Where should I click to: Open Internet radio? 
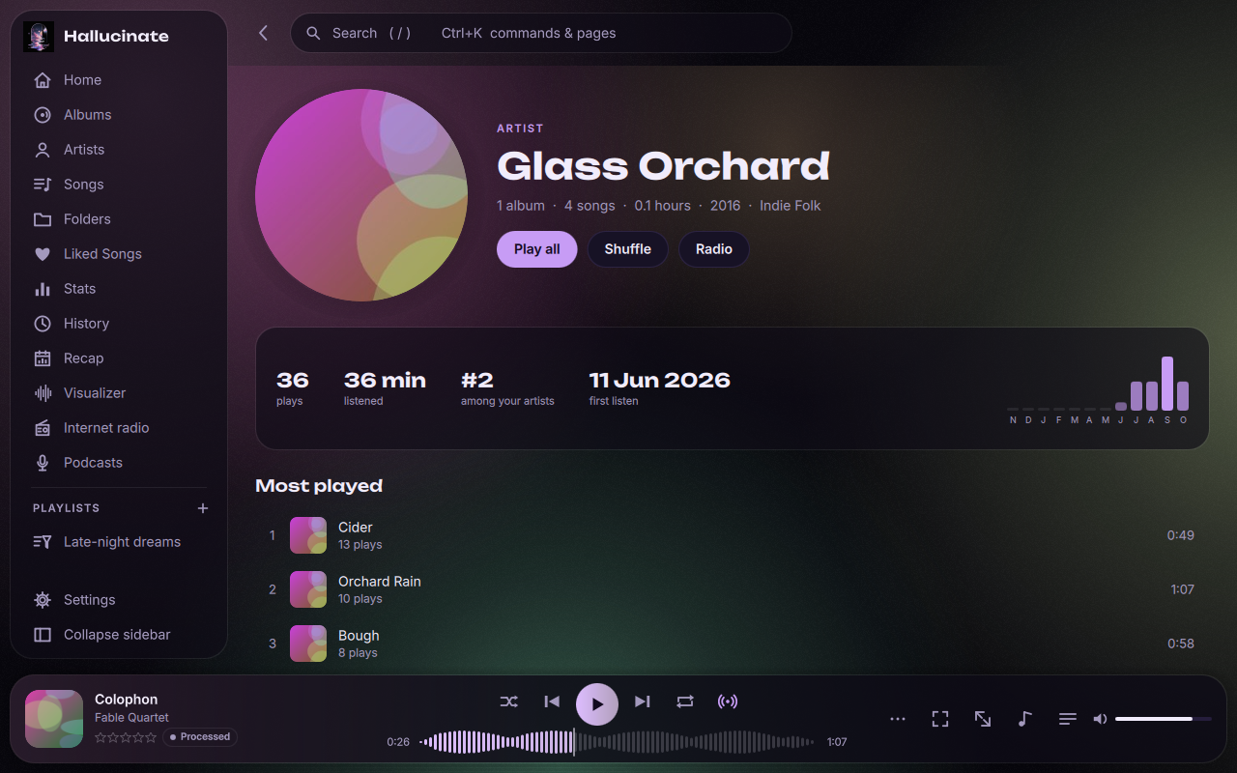(x=119, y=428)
